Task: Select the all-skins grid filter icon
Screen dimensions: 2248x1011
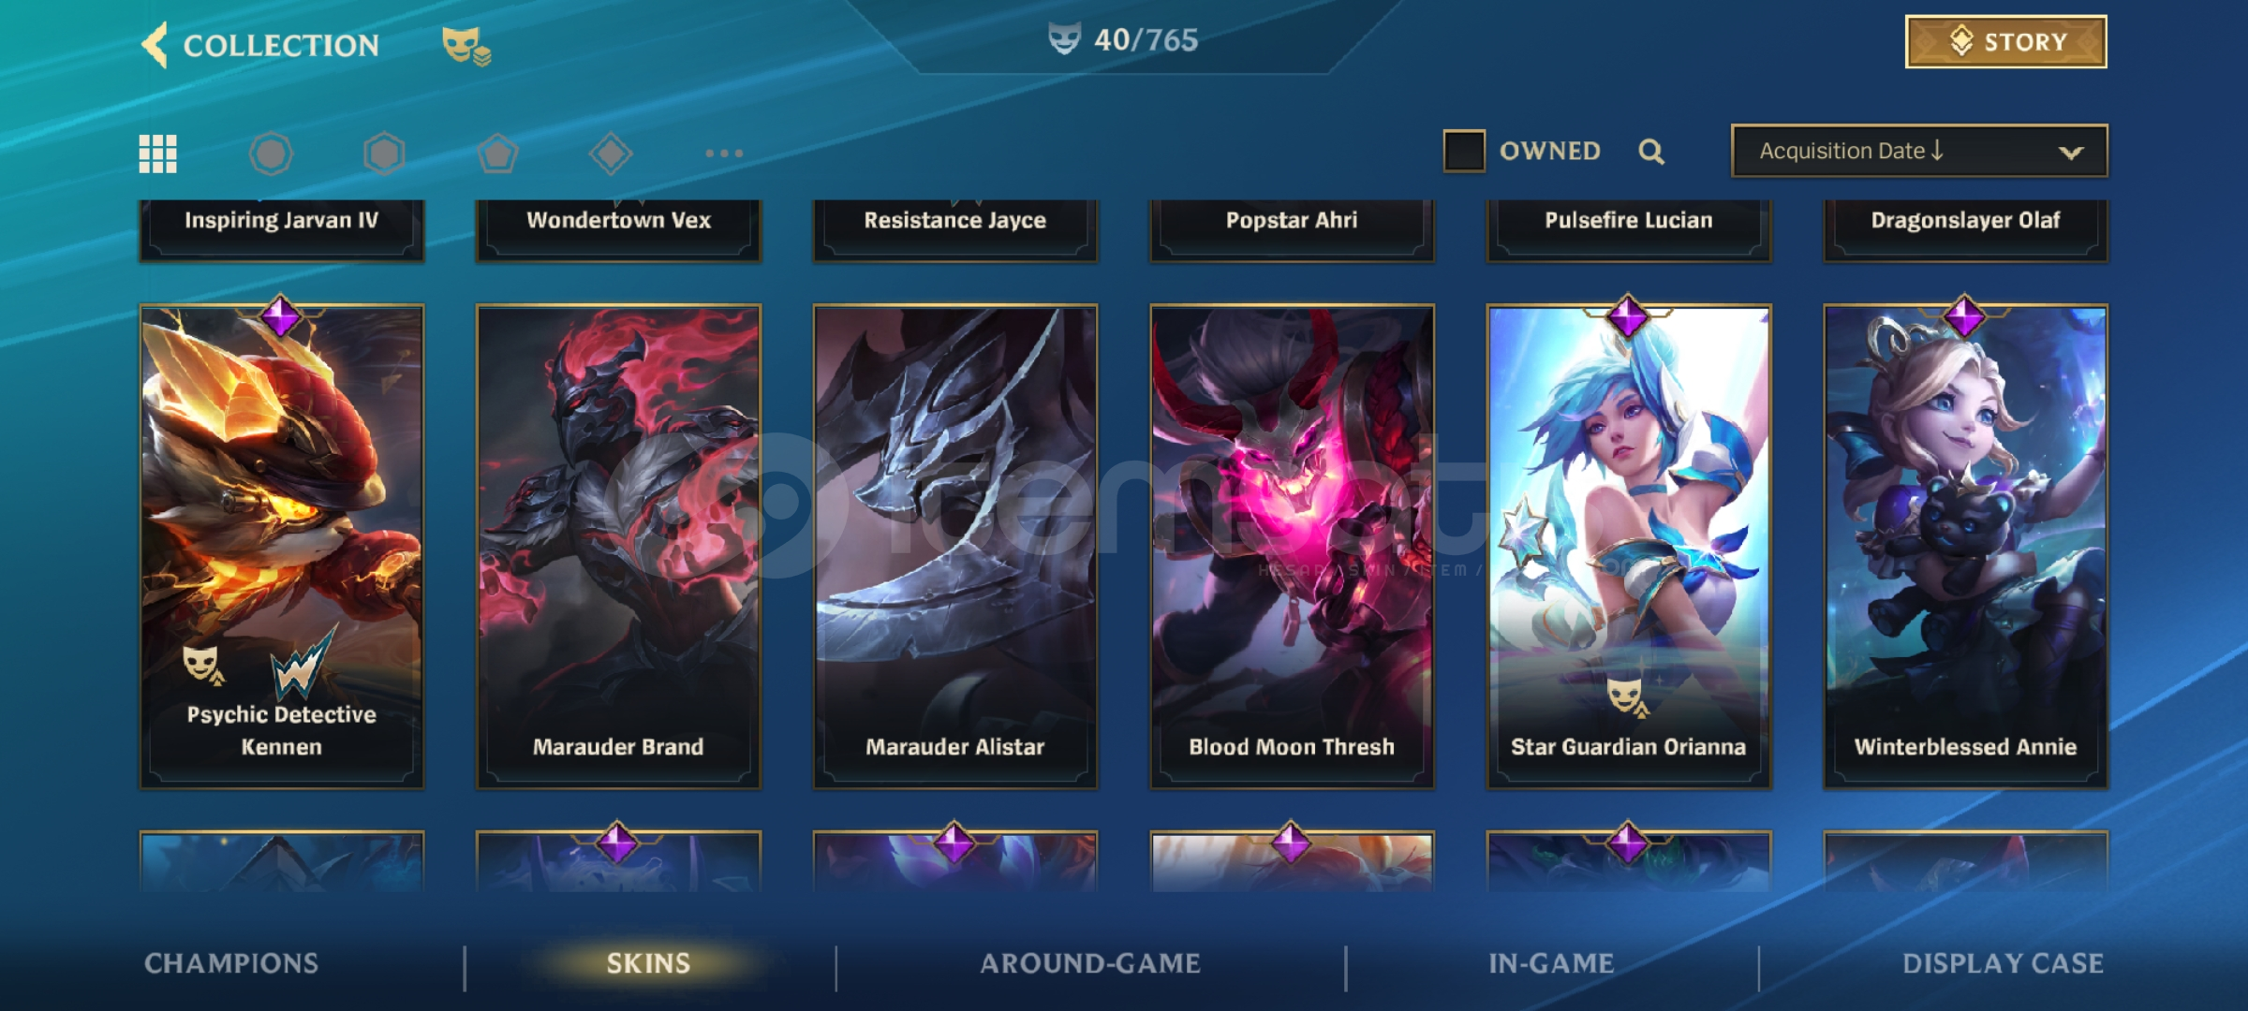Action: [x=158, y=154]
